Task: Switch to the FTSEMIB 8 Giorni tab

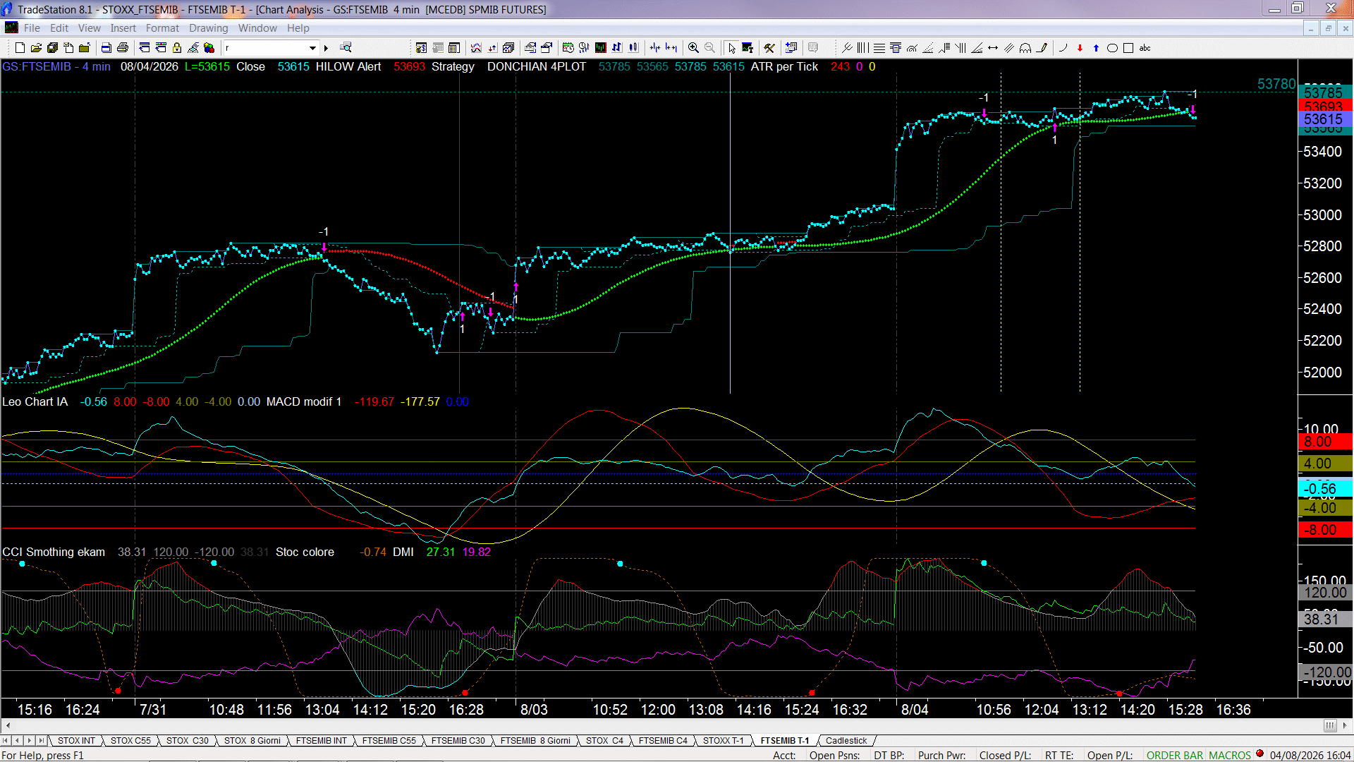Action: point(535,741)
